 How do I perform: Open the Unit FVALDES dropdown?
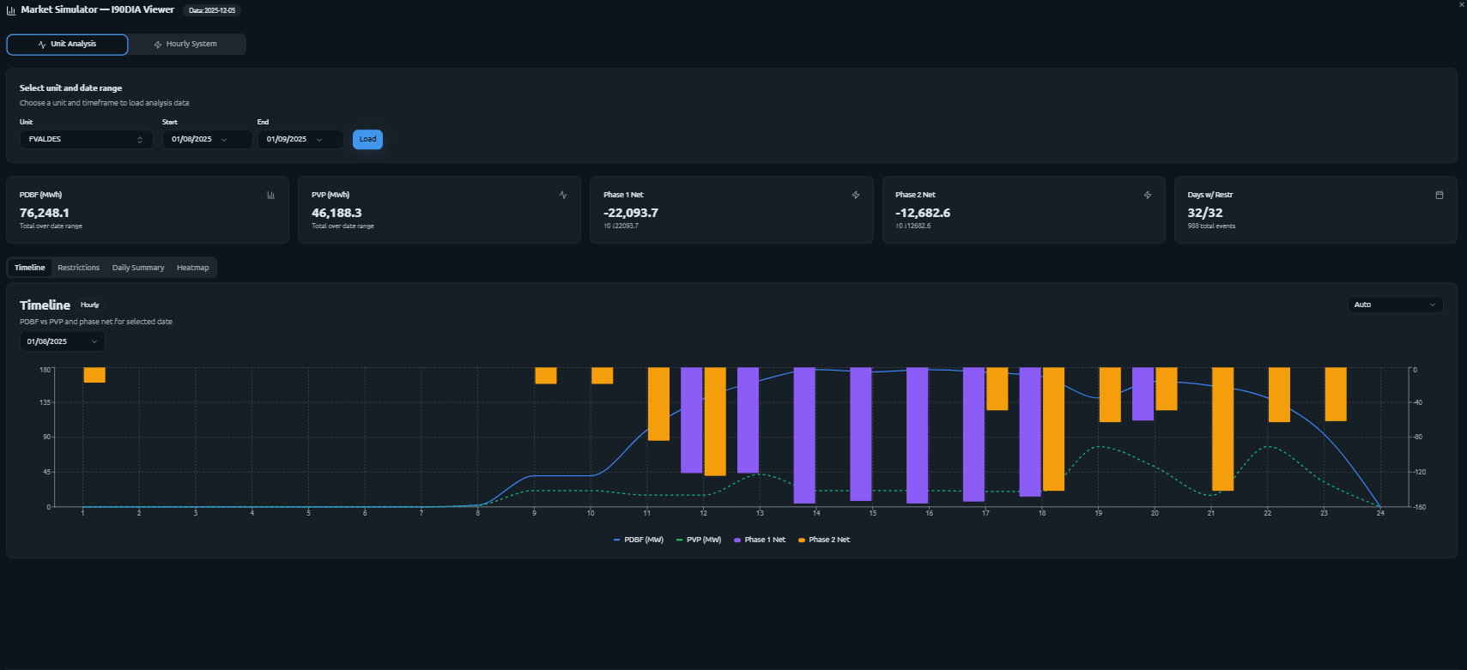(86, 139)
